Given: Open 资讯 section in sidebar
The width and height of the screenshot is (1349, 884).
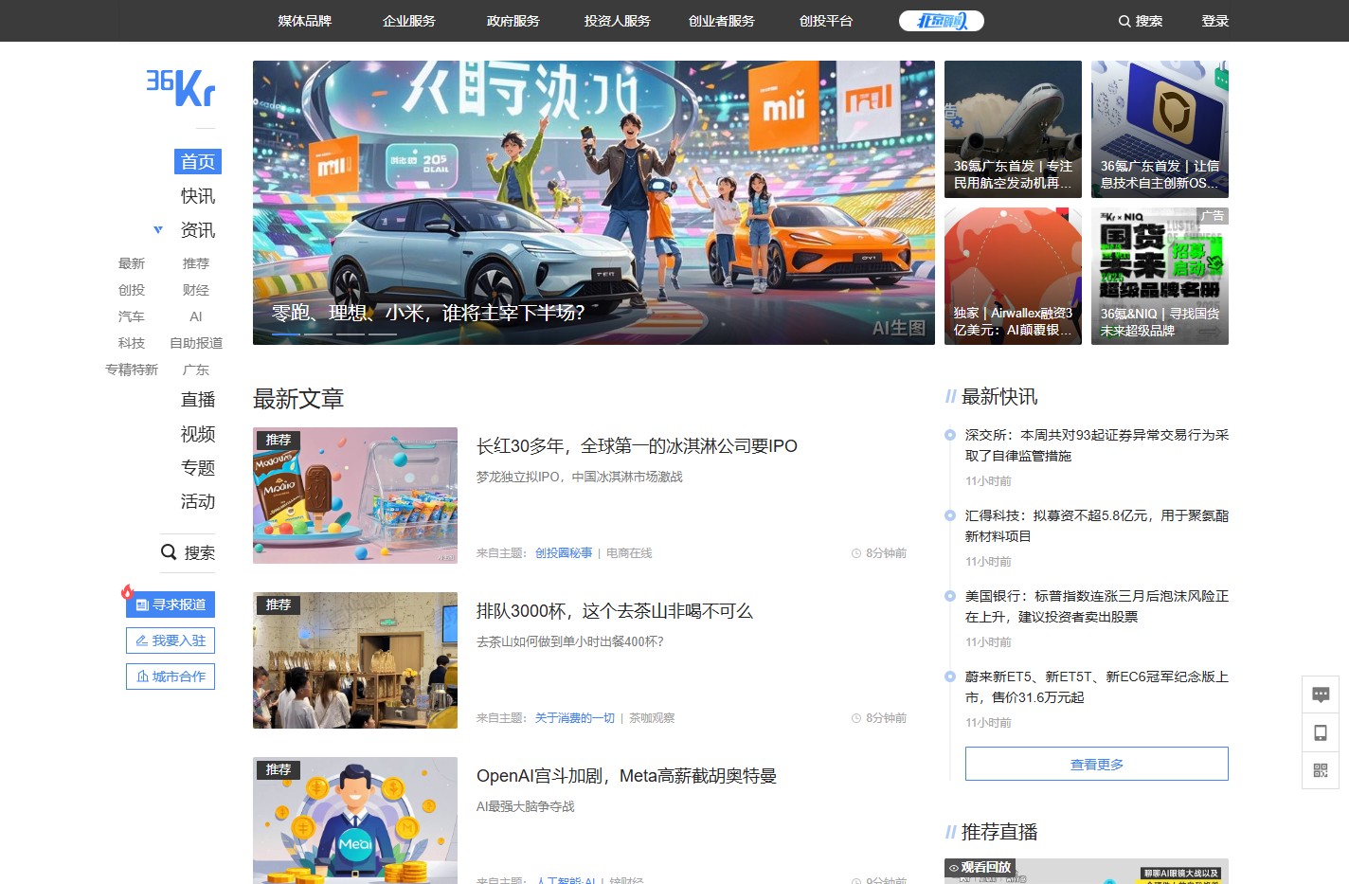Looking at the screenshot, I should click(x=198, y=230).
